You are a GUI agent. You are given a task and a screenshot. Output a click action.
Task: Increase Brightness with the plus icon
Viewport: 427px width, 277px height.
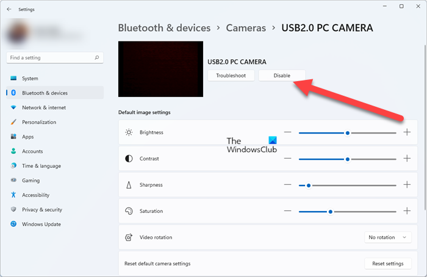[407, 132]
